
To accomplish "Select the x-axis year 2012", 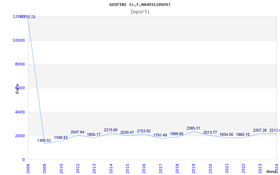I will pos(78,168).
